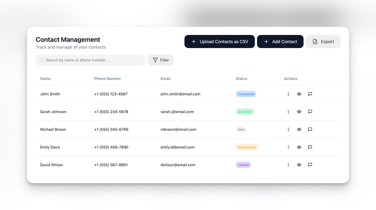Click email john.smith@email.com

coord(180,94)
